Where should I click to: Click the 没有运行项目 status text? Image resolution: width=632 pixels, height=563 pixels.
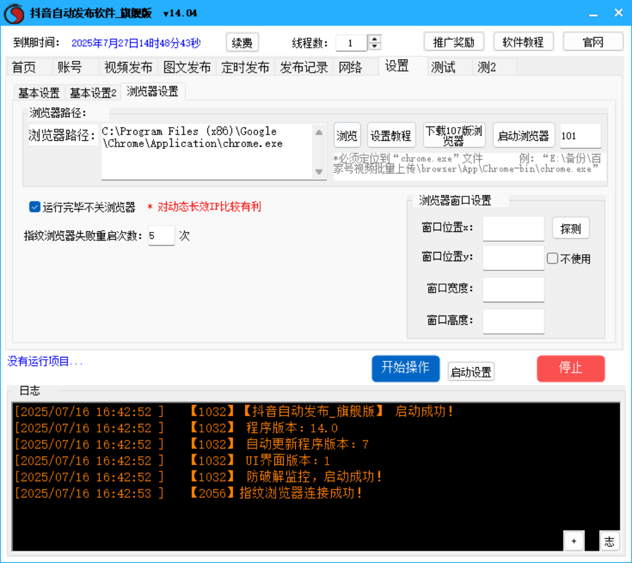tap(45, 361)
